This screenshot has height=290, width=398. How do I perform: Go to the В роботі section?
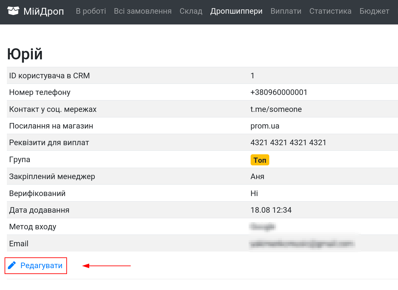(x=91, y=11)
